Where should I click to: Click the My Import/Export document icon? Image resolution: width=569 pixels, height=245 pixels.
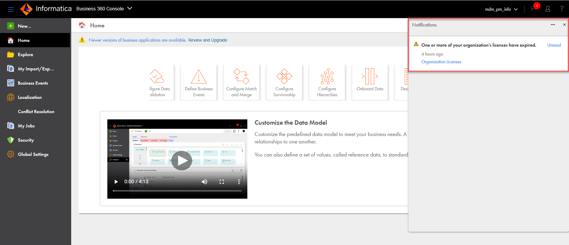[x=11, y=69]
